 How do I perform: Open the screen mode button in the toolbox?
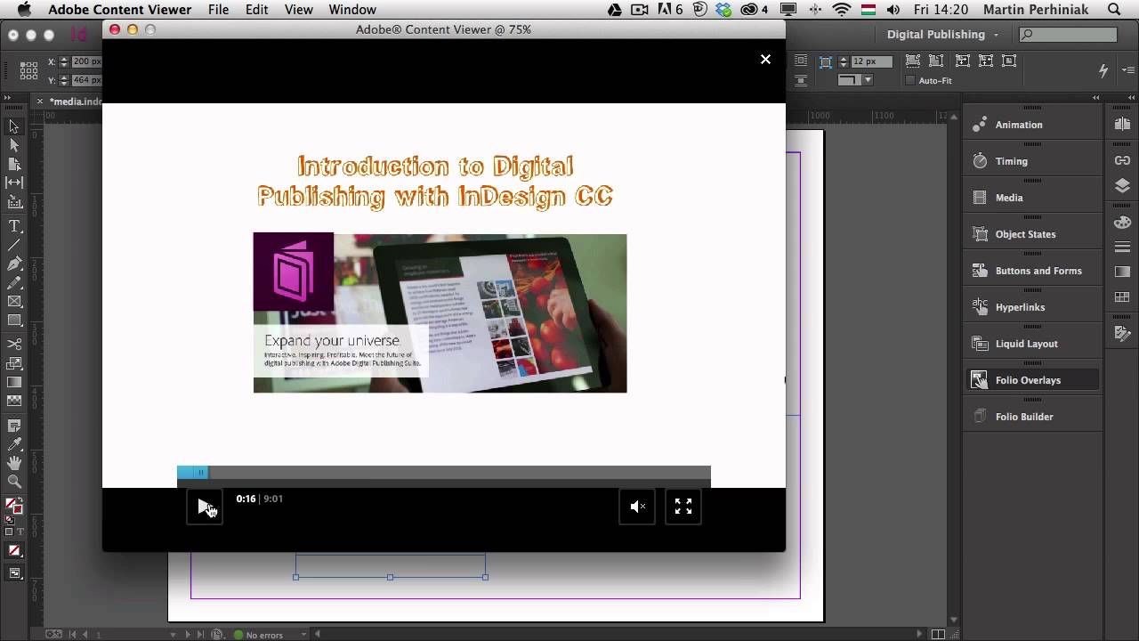pos(14,573)
